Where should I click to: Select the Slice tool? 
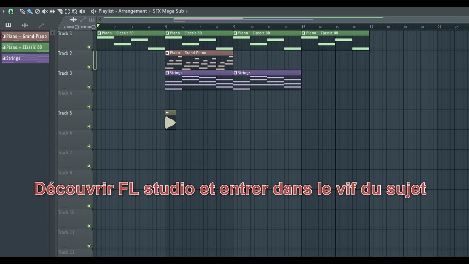coord(60,11)
